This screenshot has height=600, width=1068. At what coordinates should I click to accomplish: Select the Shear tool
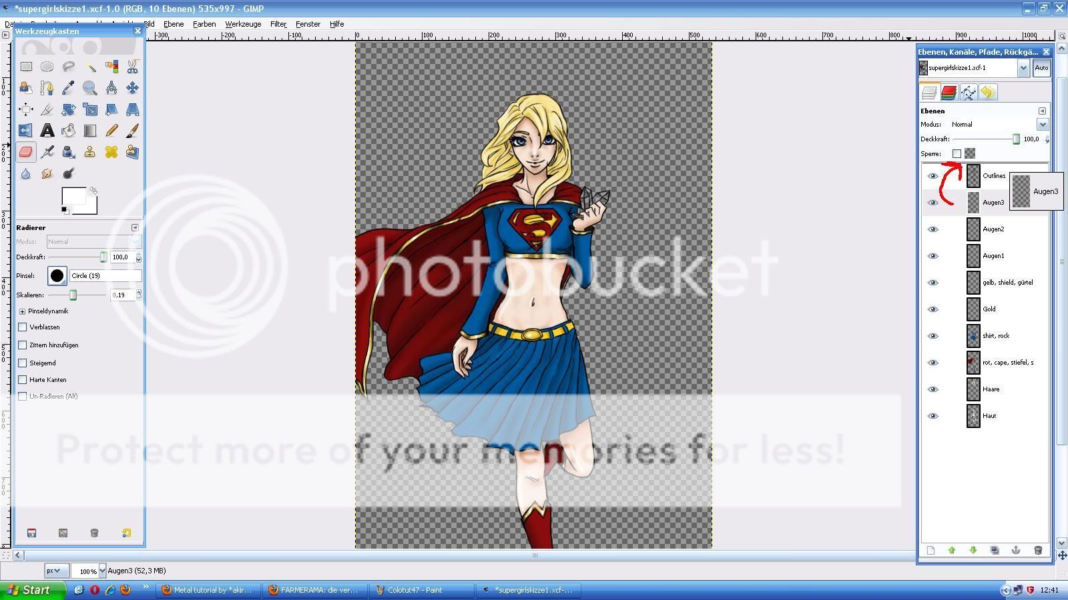[x=111, y=109]
